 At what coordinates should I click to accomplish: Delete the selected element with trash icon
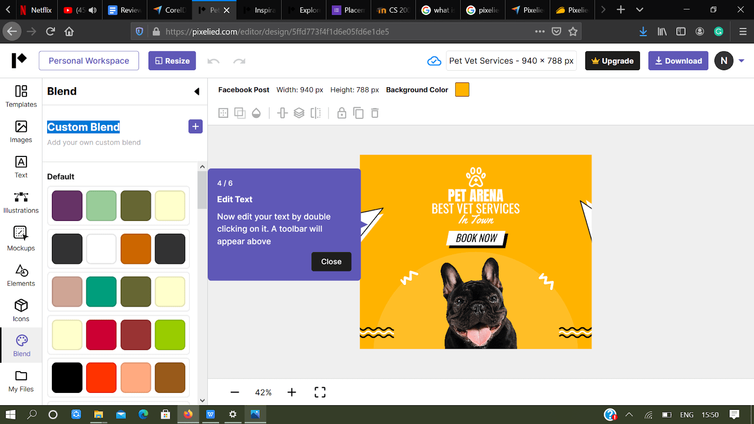[375, 113]
